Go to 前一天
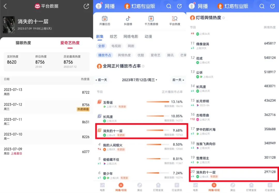The width and height of the screenshot is (279, 193). tap(101, 80)
